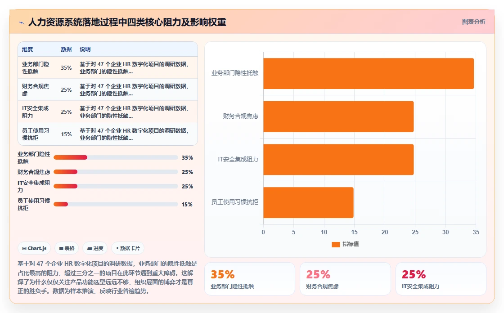Click the 财务合规焦虑 progress bar

116,172
